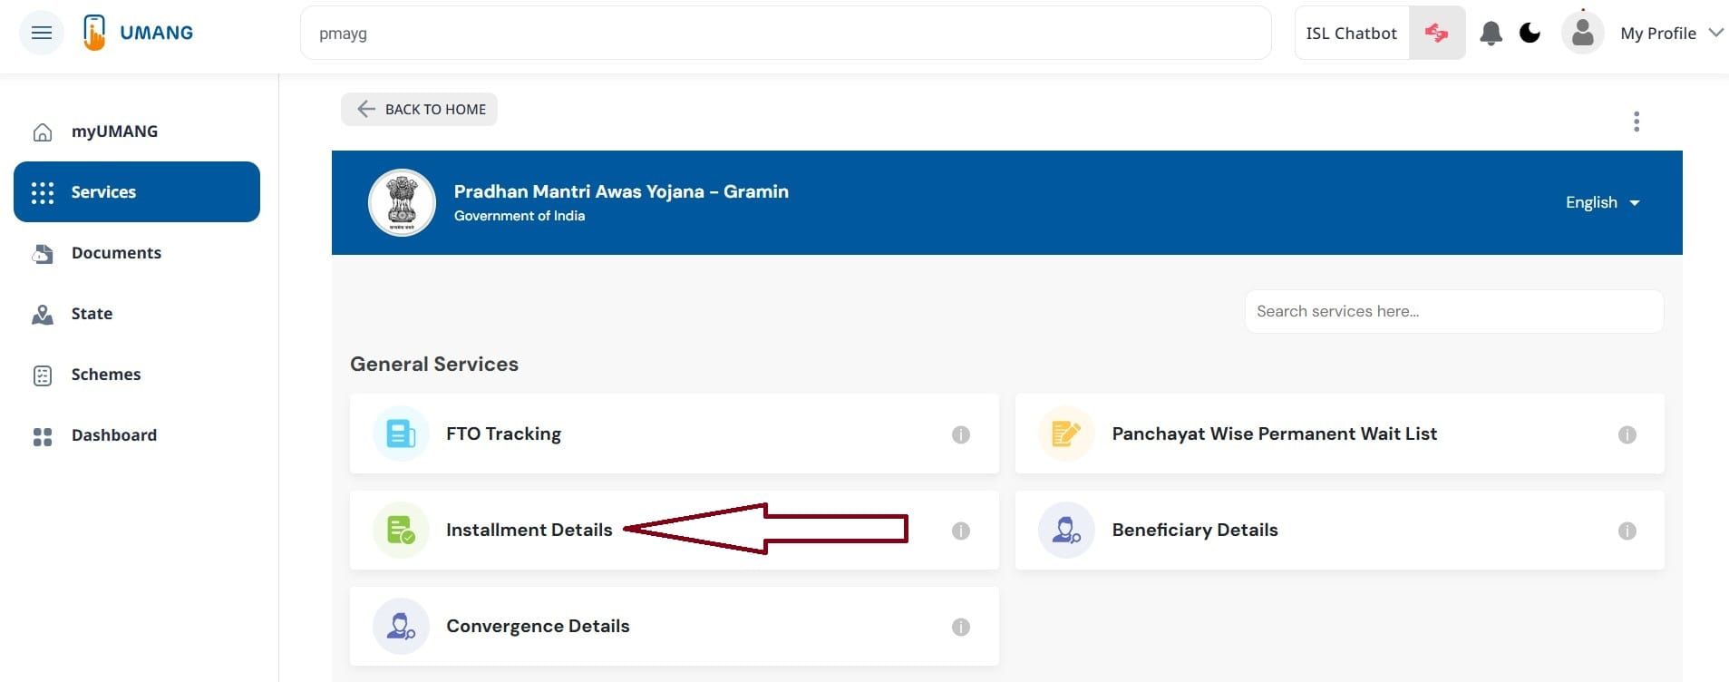The image size is (1729, 682).
Task: Click the FTO Tracking document icon
Action: pos(401,434)
